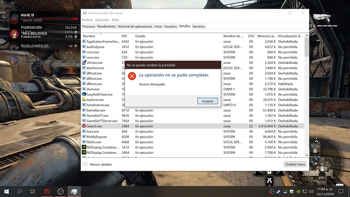Viewport: 350px width, 197px height.
Task: Click scrollbar up arrow in process list
Action: tap(307, 36)
